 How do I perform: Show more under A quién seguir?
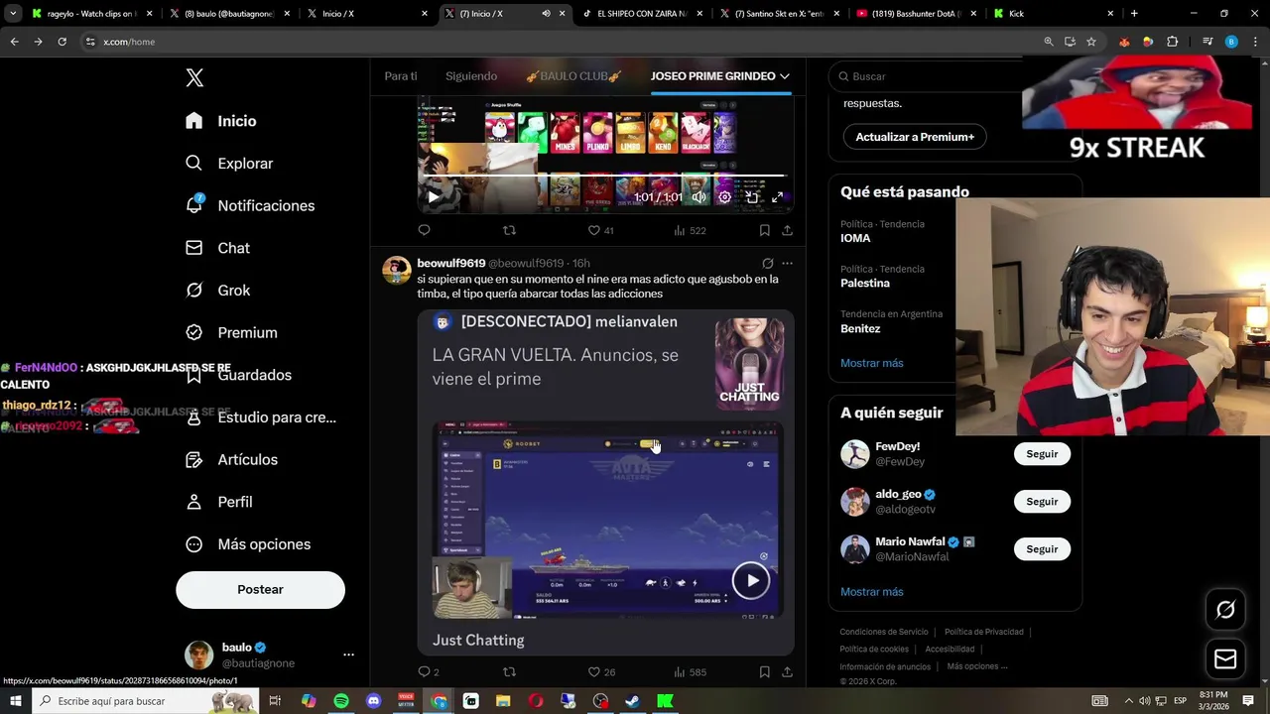pyautogui.click(x=871, y=592)
